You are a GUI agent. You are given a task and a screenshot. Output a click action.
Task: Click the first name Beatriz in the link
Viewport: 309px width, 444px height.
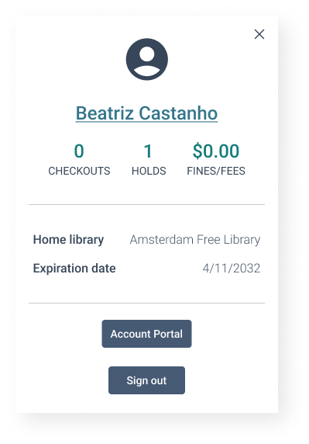(x=105, y=113)
